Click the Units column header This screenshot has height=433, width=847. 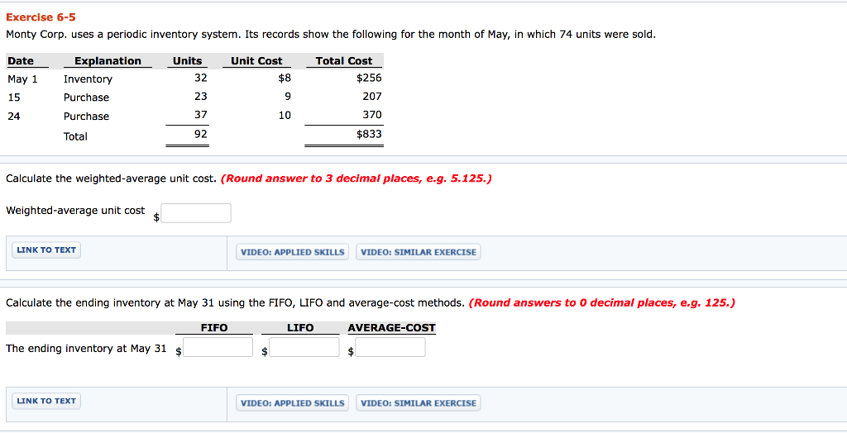(x=187, y=61)
